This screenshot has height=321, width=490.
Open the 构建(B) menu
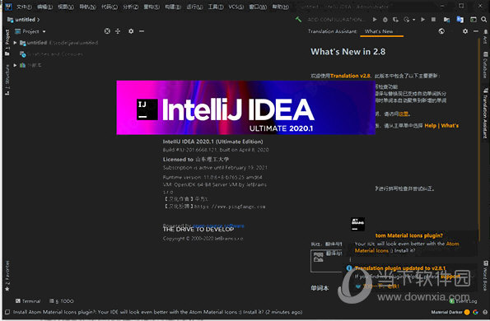(x=173, y=7)
